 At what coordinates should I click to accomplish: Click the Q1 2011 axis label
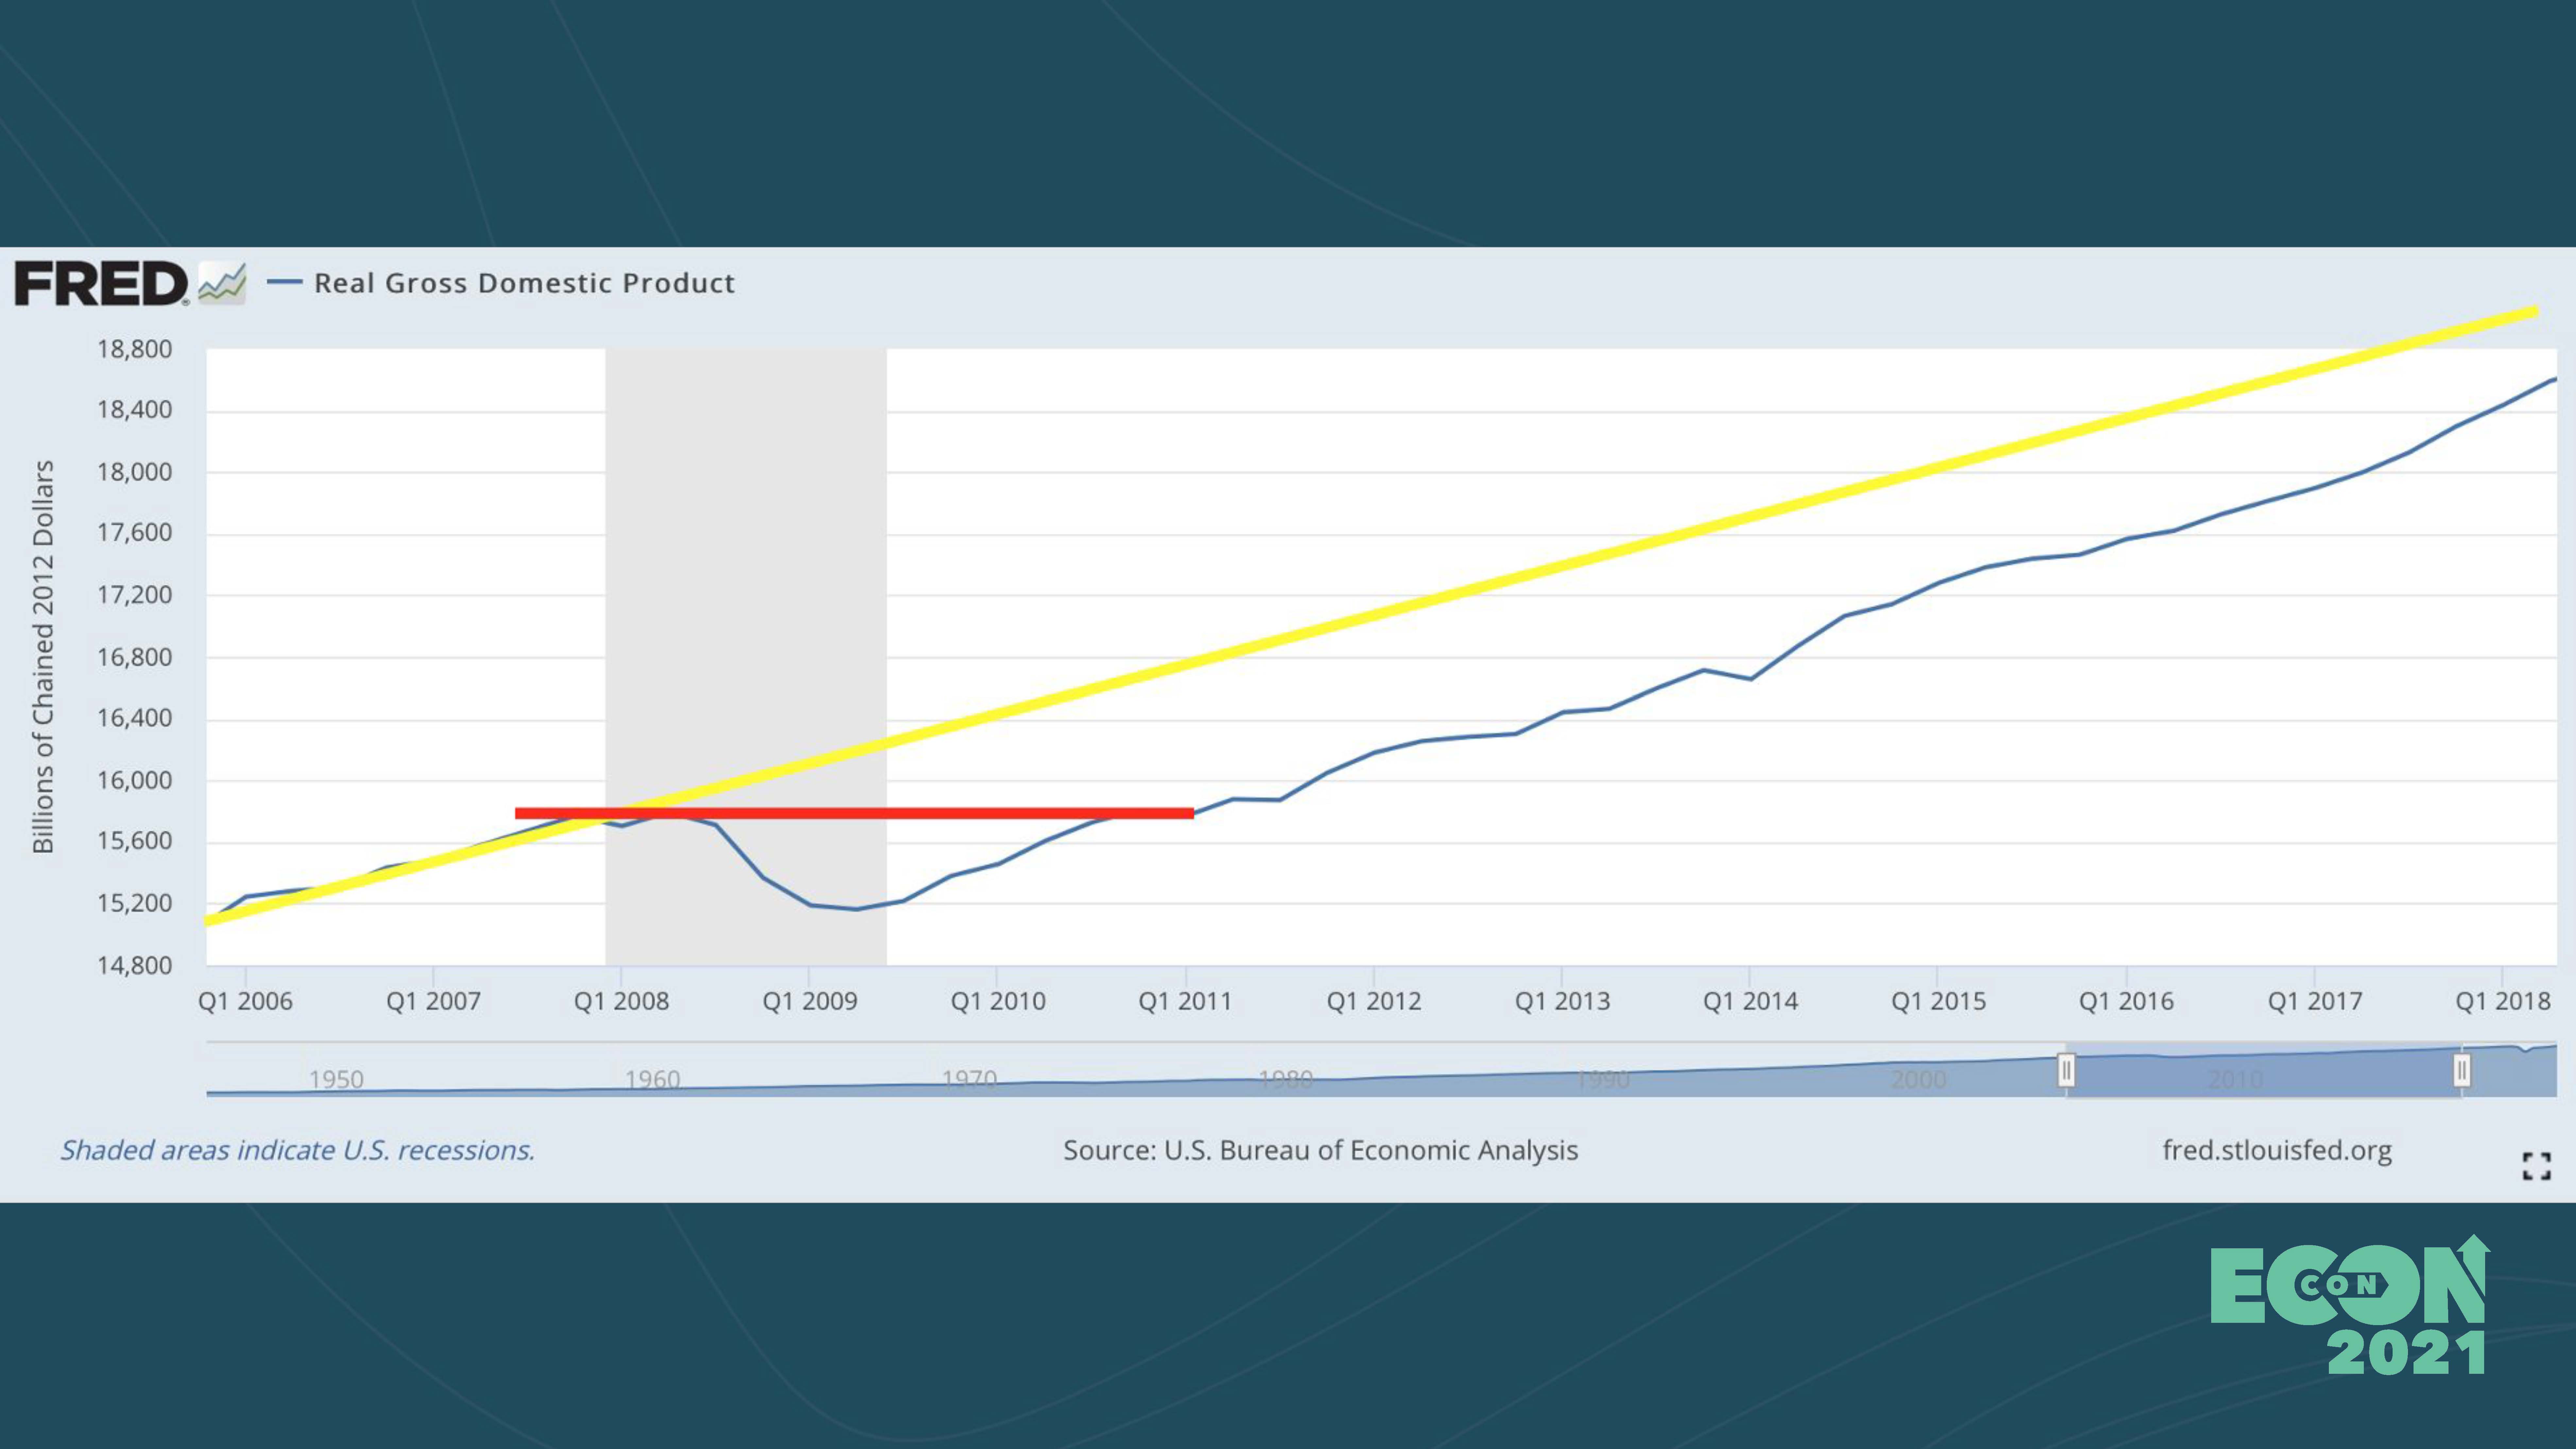tap(1185, 1001)
